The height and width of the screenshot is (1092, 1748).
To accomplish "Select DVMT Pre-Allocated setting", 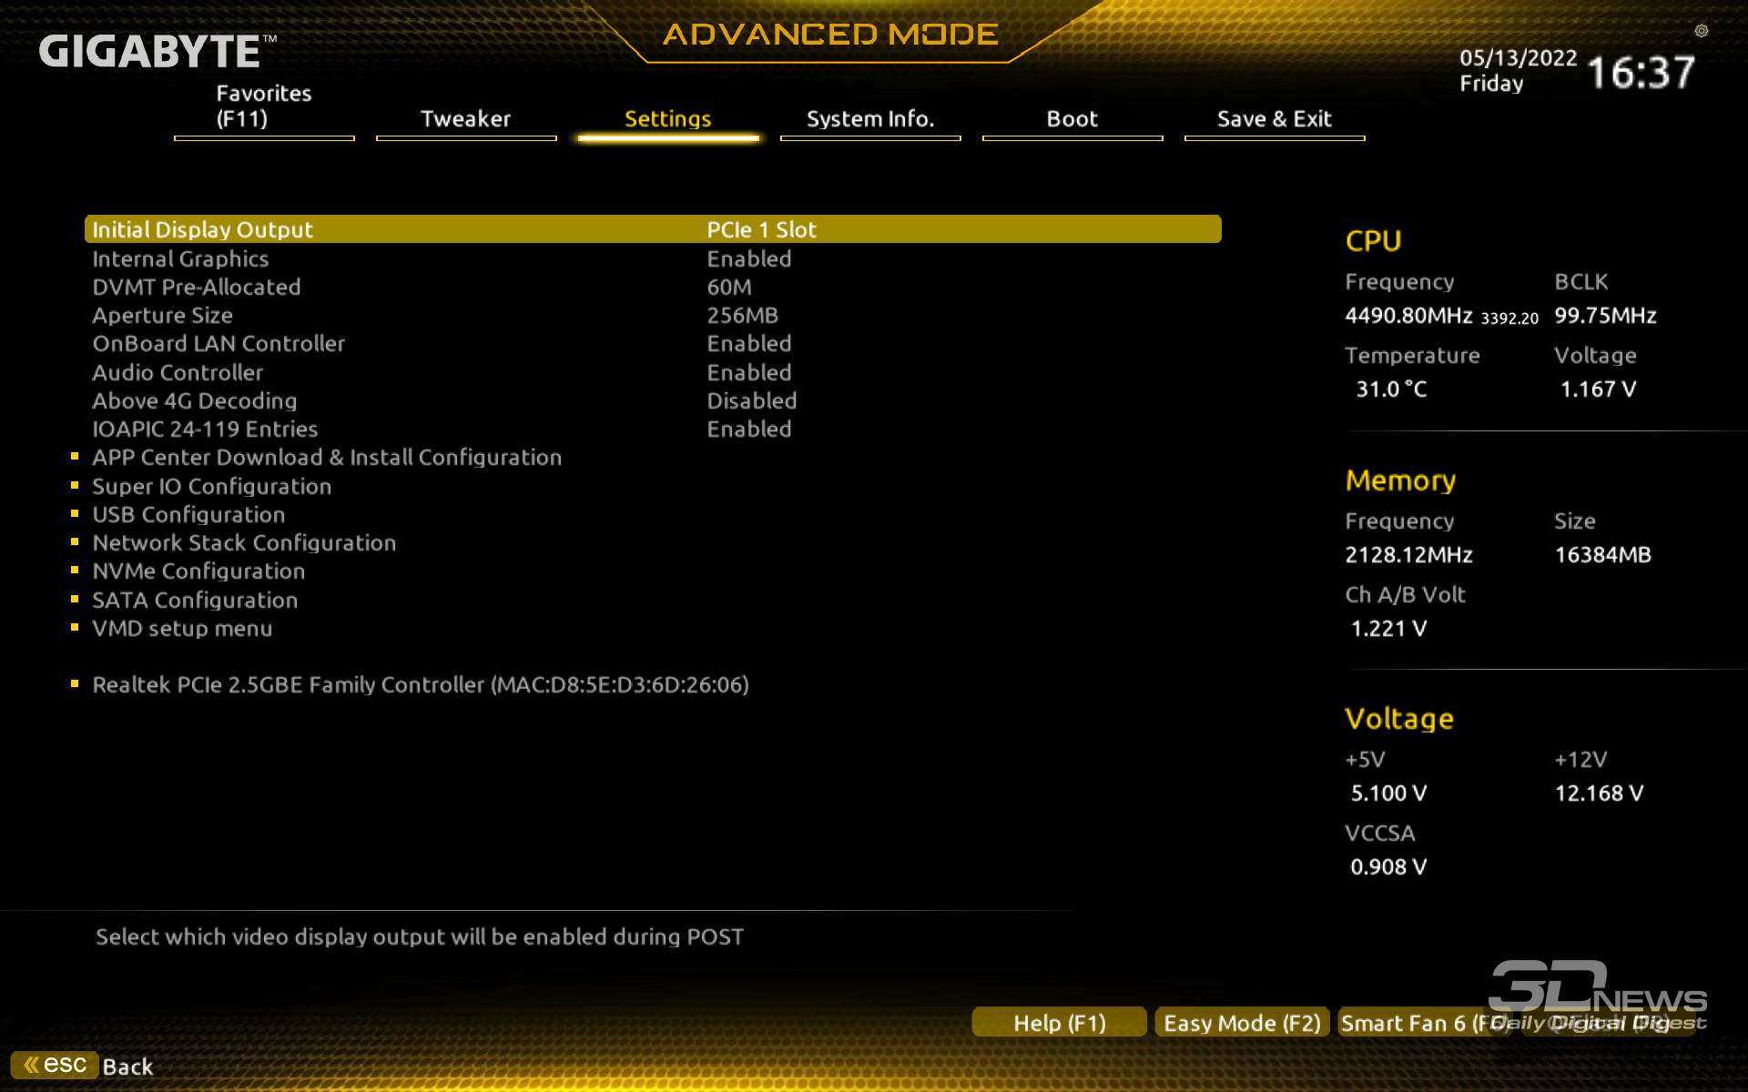I will pyautogui.click(x=197, y=287).
